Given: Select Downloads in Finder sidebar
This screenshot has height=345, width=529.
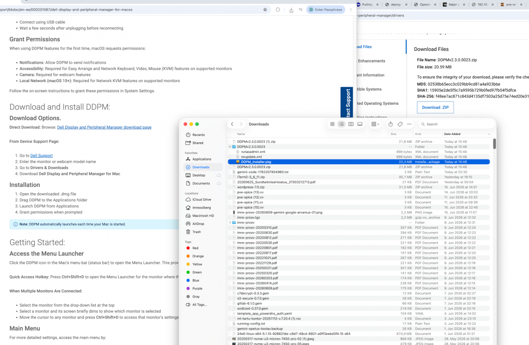Looking at the screenshot, I should [203, 167].
